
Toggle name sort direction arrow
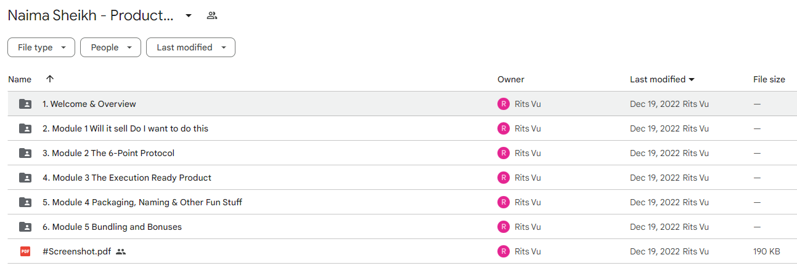pyautogui.click(x=50, y=79)
